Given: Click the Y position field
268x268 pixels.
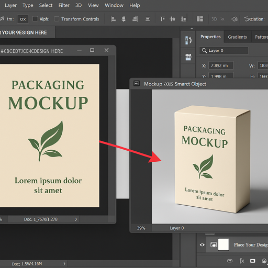Looking at the screenshot, I should tap(221, 75).
